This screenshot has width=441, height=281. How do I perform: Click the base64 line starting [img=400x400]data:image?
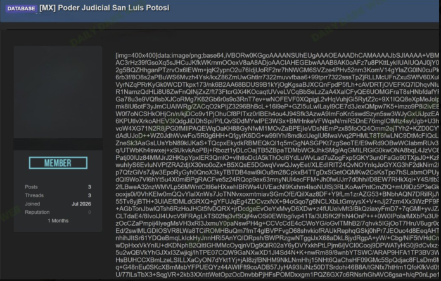[x=277, y=55]
